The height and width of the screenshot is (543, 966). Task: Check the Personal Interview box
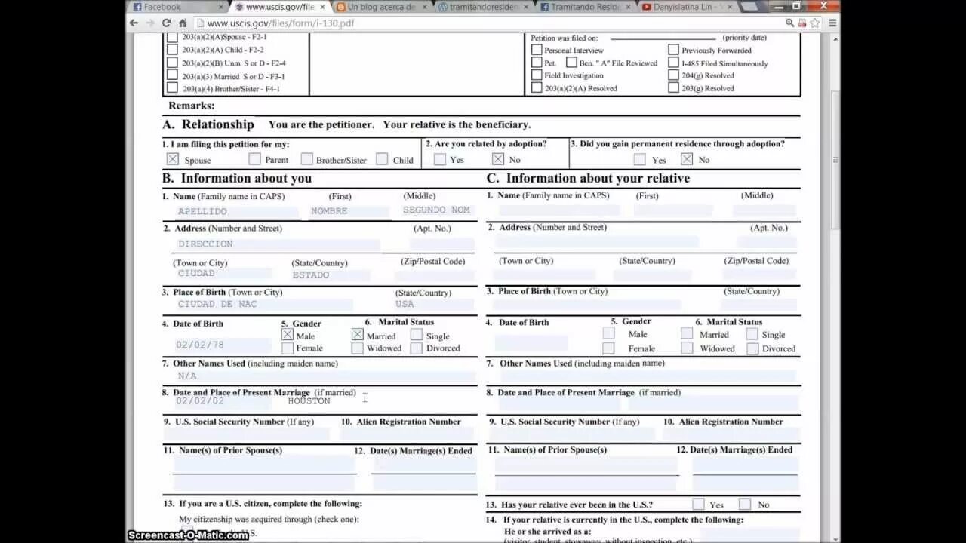(x=537, y=50)
